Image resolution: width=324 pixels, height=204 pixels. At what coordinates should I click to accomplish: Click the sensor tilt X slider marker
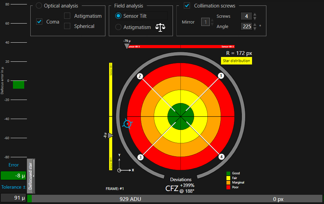coord(127,46)
